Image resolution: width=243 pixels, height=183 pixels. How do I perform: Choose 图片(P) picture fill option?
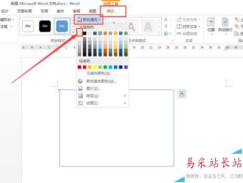tap(103, 89)
